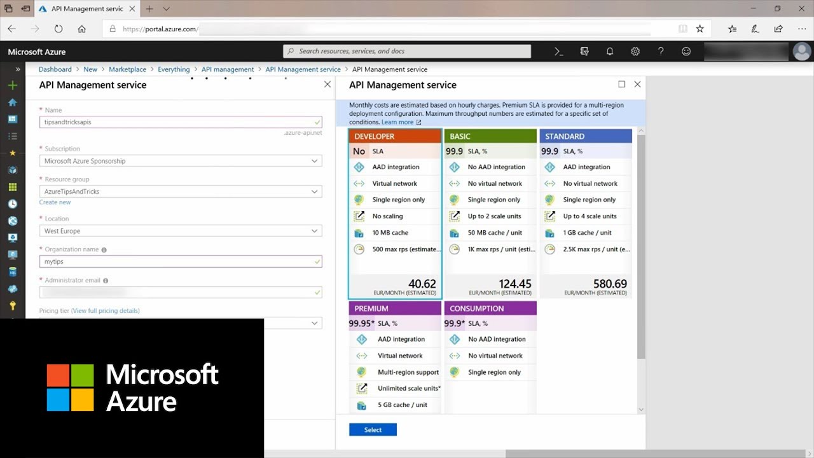Select the Standard pricing tier card
This screenshot has height=458, width=814.
(x=586, y=214)
